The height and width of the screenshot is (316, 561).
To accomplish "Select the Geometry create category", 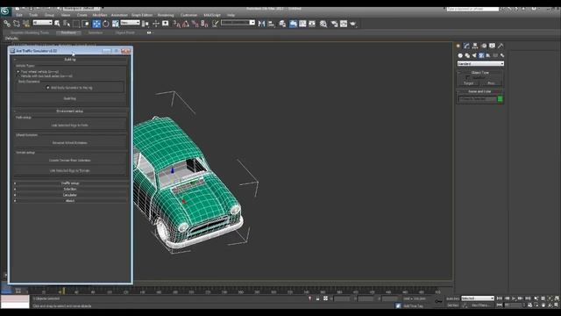I will point(460,55).
